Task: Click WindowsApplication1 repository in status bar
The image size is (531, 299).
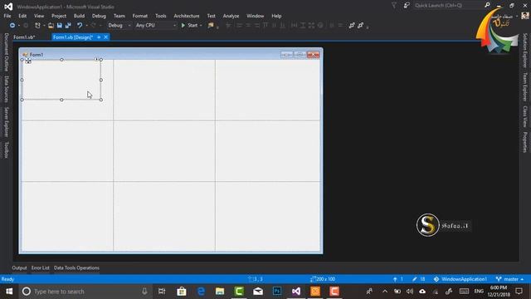Action: click(460, 279)
